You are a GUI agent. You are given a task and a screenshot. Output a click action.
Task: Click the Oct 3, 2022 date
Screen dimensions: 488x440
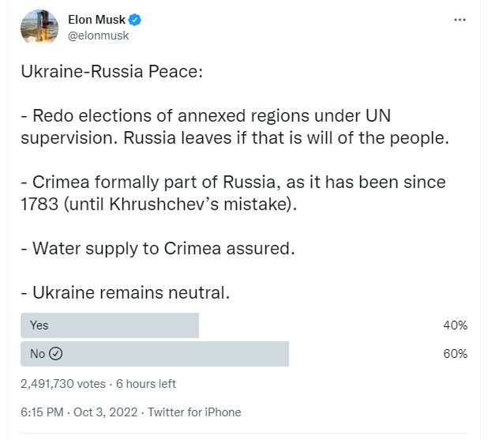point(105,412)
